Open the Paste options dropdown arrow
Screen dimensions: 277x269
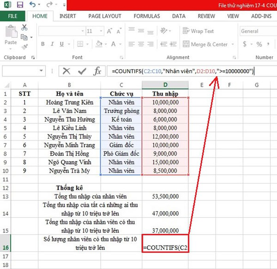[11, 49]
